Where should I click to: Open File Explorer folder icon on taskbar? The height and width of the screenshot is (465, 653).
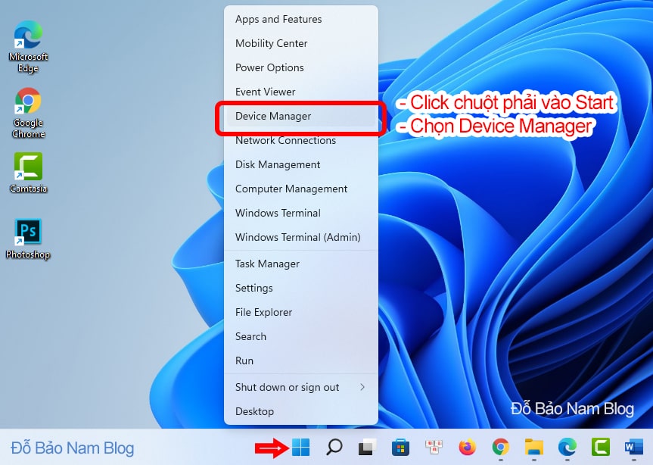pyautogui.click(x=534, y=447)
